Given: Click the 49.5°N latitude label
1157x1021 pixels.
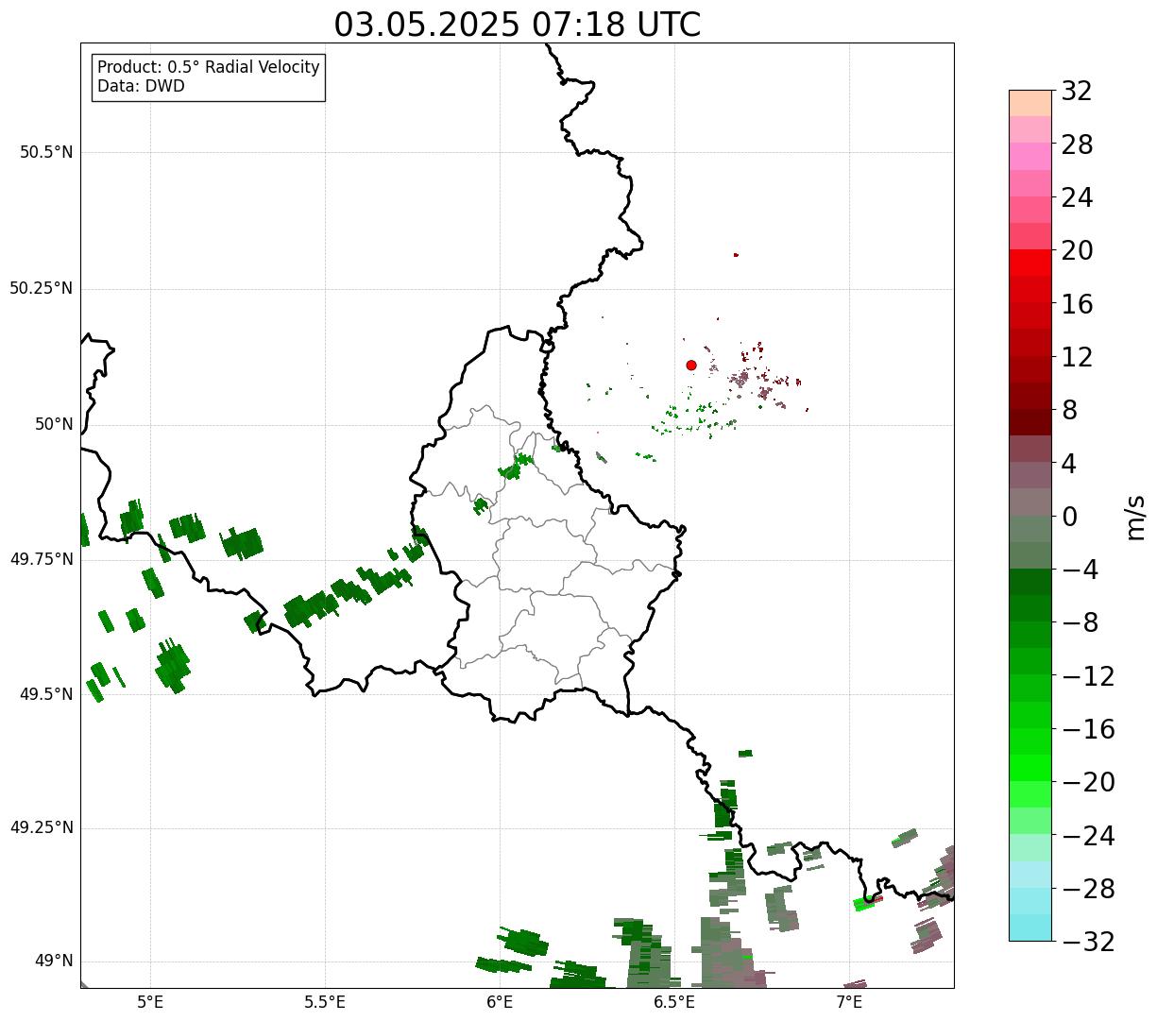Looking at the screenshot, I should [46, 694].
